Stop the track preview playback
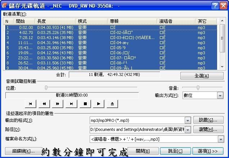 [x=85, y=104]
